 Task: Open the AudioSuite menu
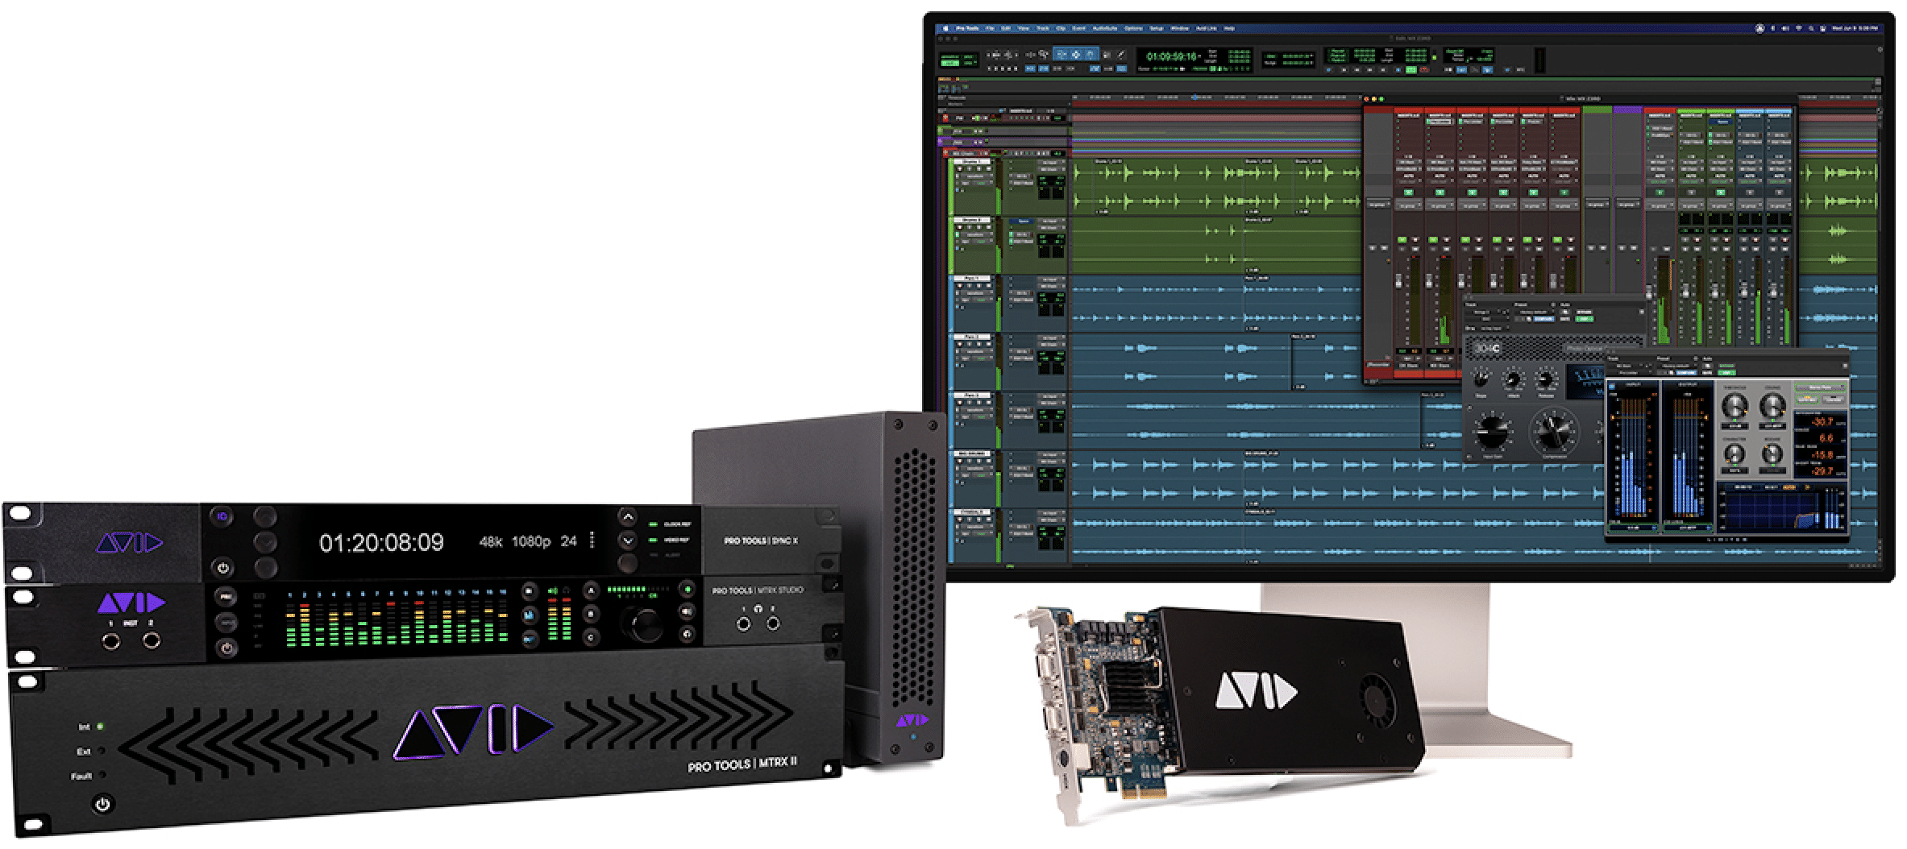coord(1104,28)
